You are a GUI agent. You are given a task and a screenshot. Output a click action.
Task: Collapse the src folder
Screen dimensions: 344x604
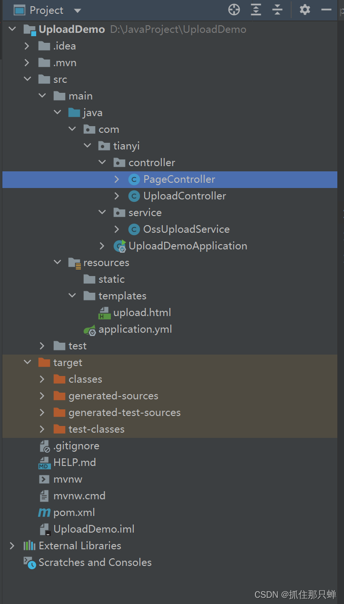click(x=28, y=79)
